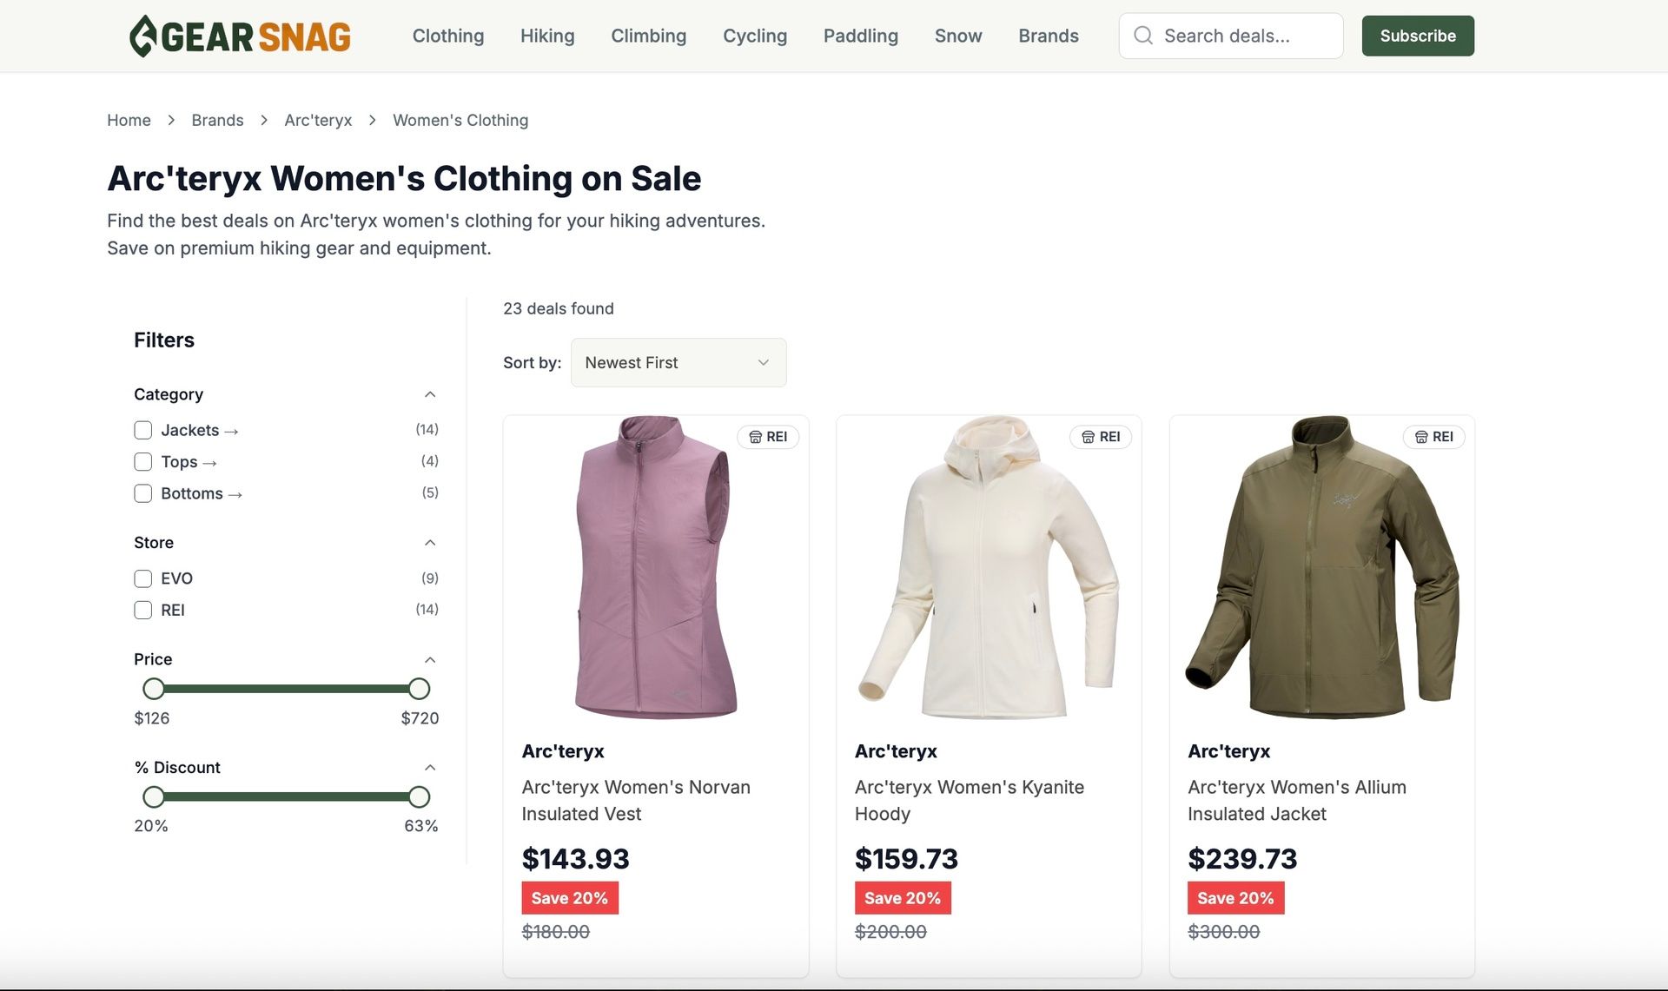Click the search magnifier icon
Viewport: 1668px width, 991px height.
point(1143,36)
